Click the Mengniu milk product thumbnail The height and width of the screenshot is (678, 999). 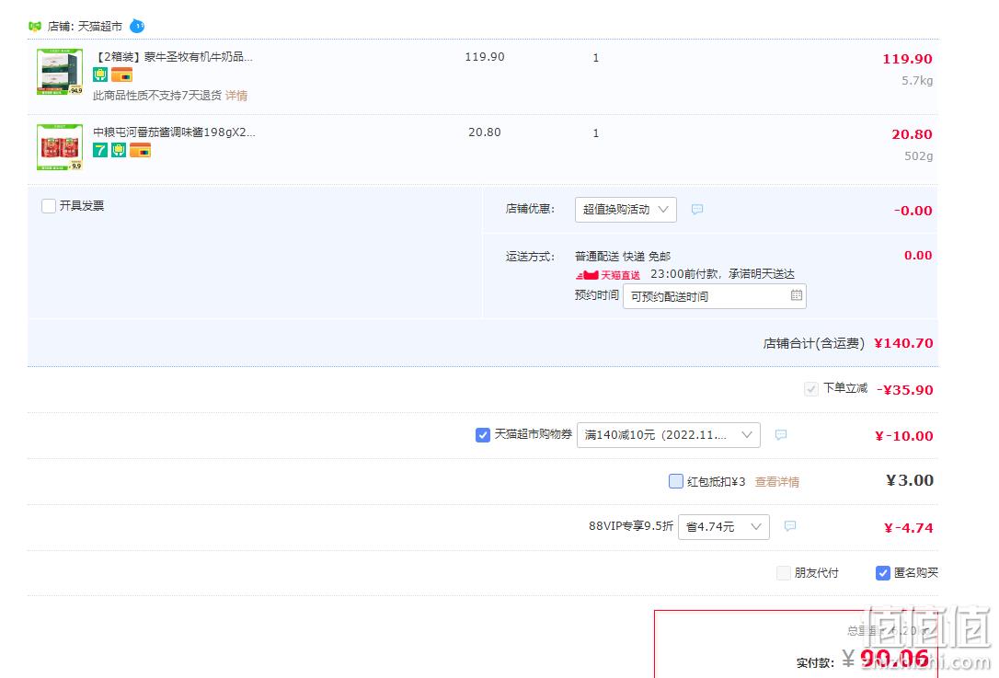60,72
